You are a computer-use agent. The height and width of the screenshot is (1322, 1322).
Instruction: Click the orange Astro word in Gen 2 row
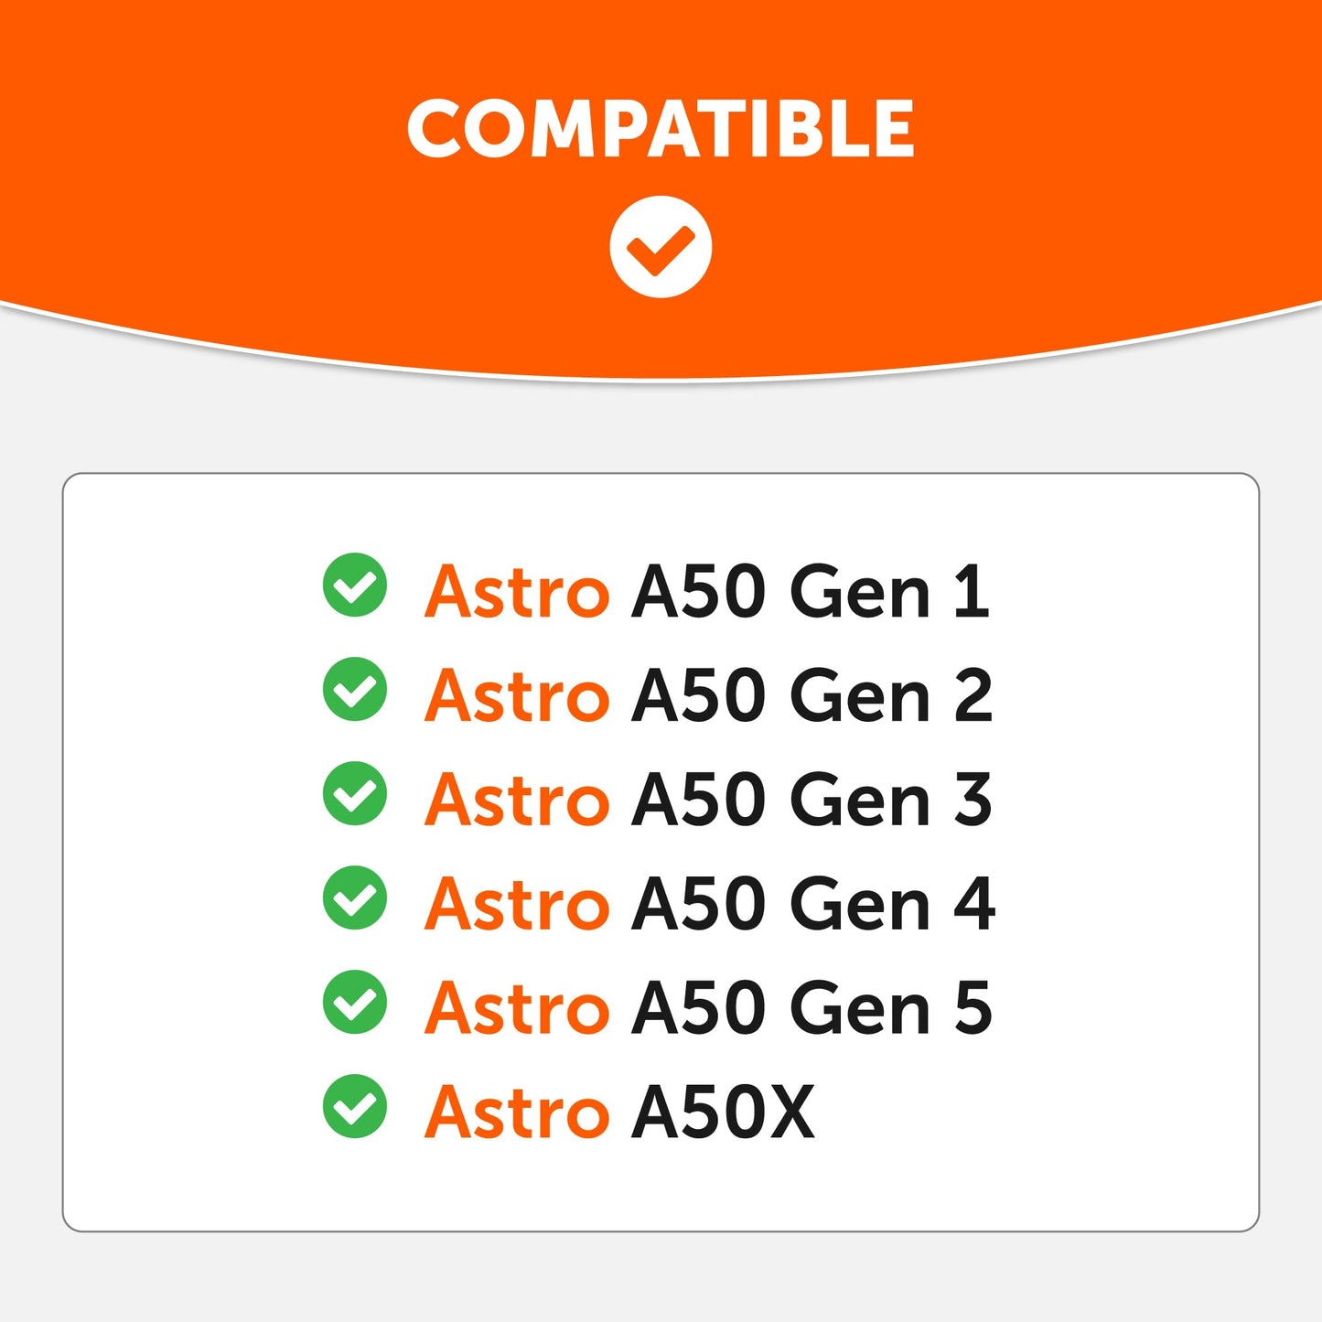pyautogui.click(x=517, y=696)
